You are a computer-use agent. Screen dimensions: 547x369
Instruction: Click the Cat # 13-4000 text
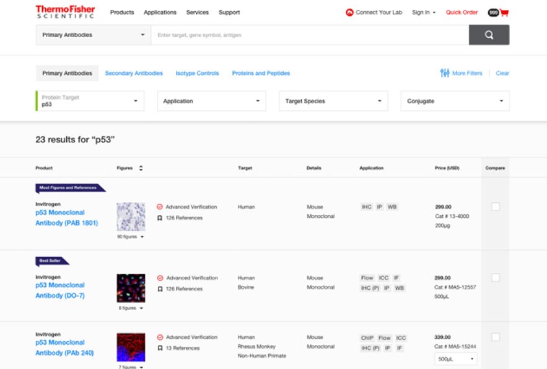point(452,216)
